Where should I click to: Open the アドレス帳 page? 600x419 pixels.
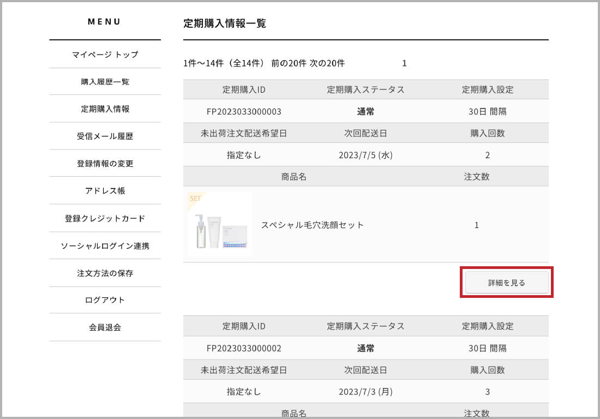[x=105, y=191]
